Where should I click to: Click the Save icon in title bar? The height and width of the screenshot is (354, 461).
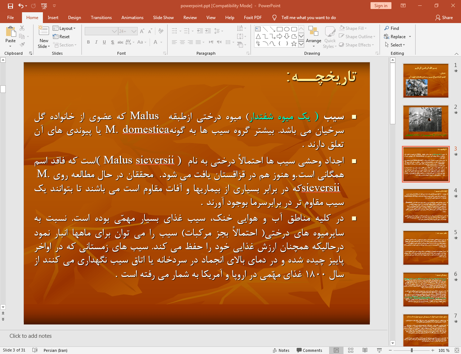pyautogui.click(x=10, y=6)
